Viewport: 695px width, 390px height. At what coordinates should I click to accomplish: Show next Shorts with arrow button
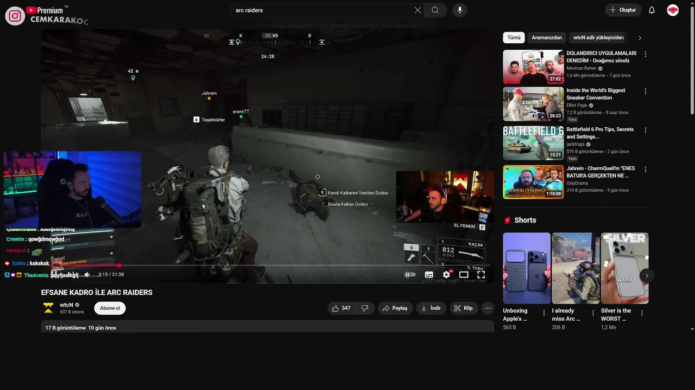(647, 276)
